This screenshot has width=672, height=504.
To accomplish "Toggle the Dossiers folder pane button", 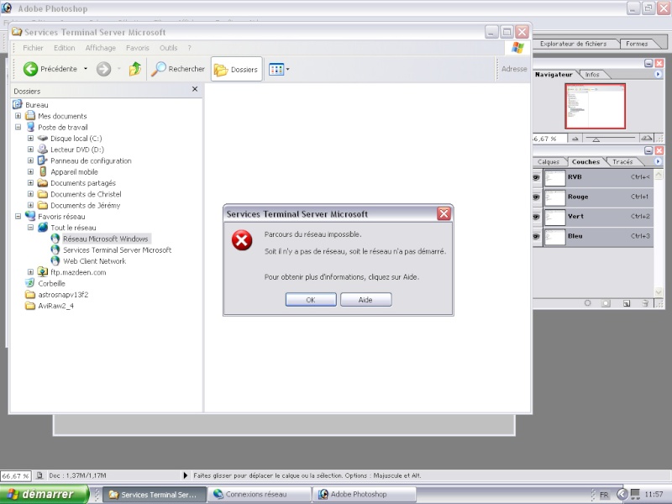I will 237,69.
